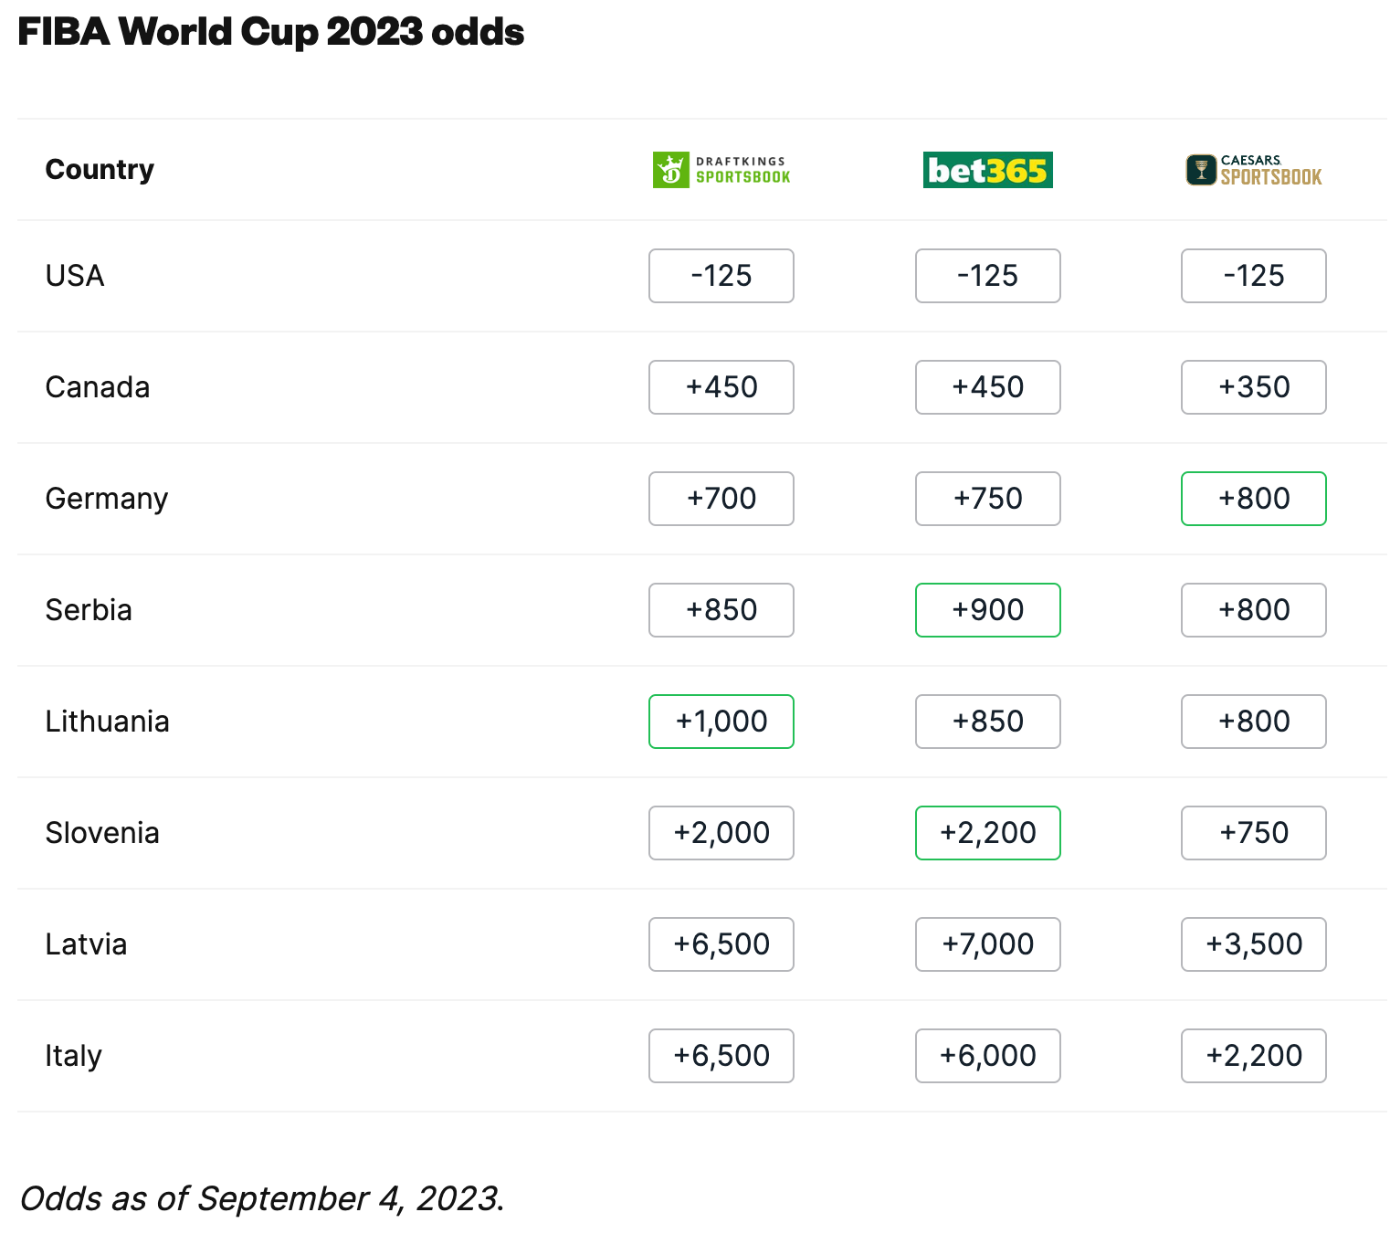Viewport: 1390px width, 1244px height.
Task: Select Latvia +3,500 Caesars odds
Action: pyautogui.click(x=1254, y=944)
